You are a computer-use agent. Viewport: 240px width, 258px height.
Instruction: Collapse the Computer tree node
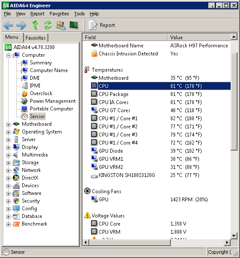coord(8,55)
